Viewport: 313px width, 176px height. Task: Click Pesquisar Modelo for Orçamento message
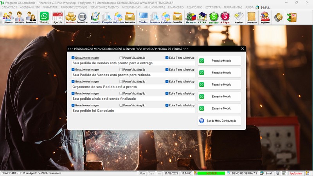[219, 84]
